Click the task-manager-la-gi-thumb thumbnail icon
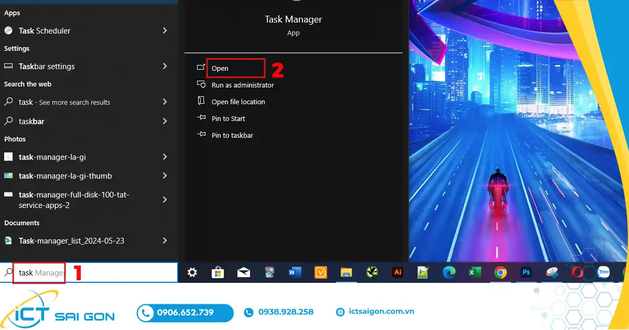 click(8, 175)
